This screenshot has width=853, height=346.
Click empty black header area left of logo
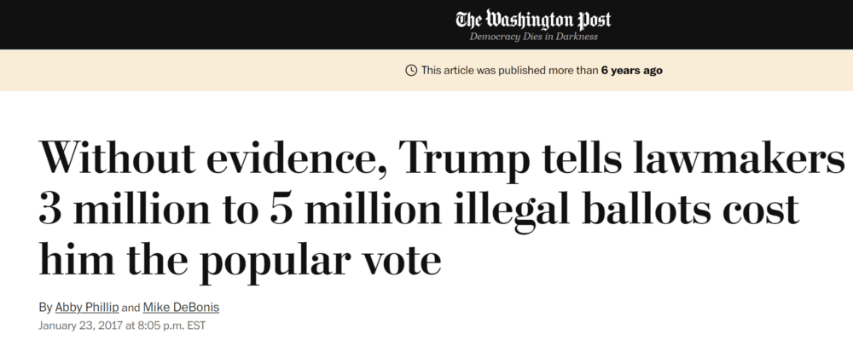tap(171, 24)
